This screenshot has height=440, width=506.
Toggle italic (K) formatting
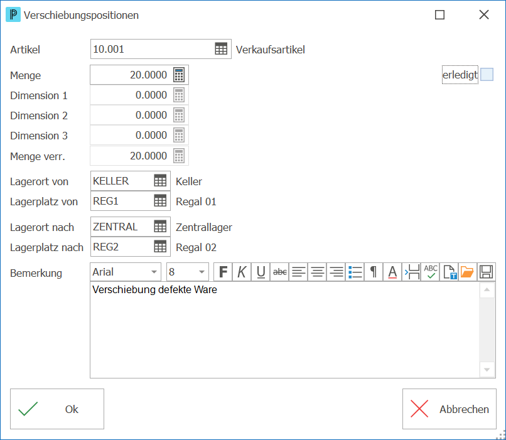pyautogui.click(x=242, y=272)
